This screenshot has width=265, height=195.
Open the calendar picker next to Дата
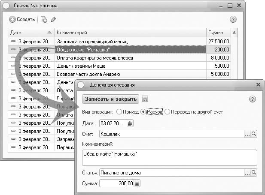pyautogui.click(x=131, y=123)
